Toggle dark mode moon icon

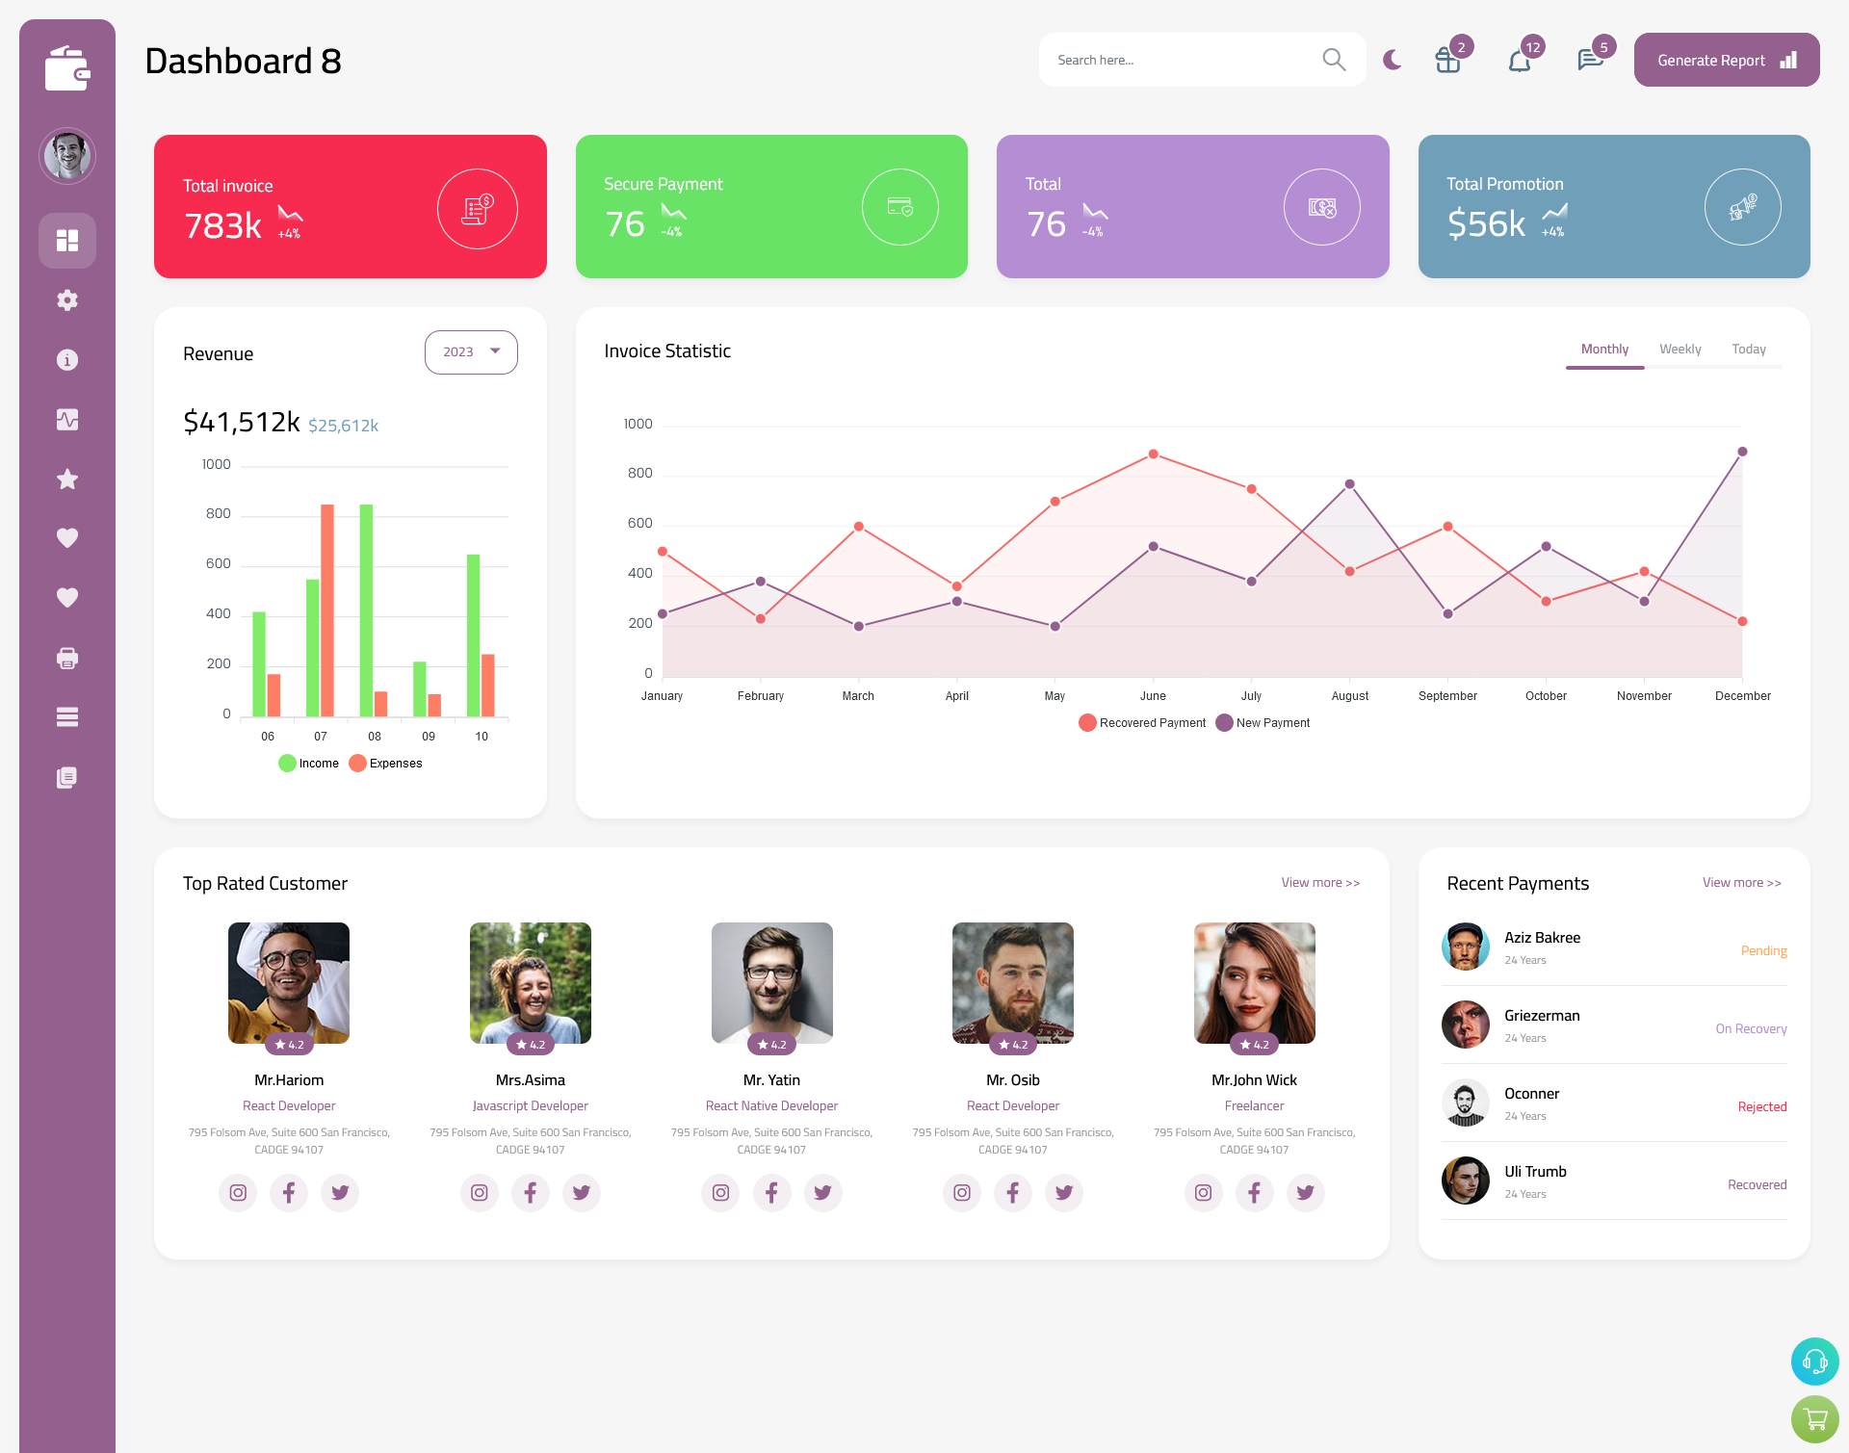coord(1392,60)
